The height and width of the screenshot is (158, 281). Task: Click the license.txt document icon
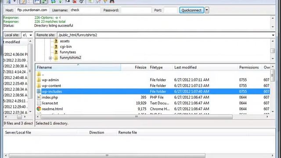tap(39, 103)
